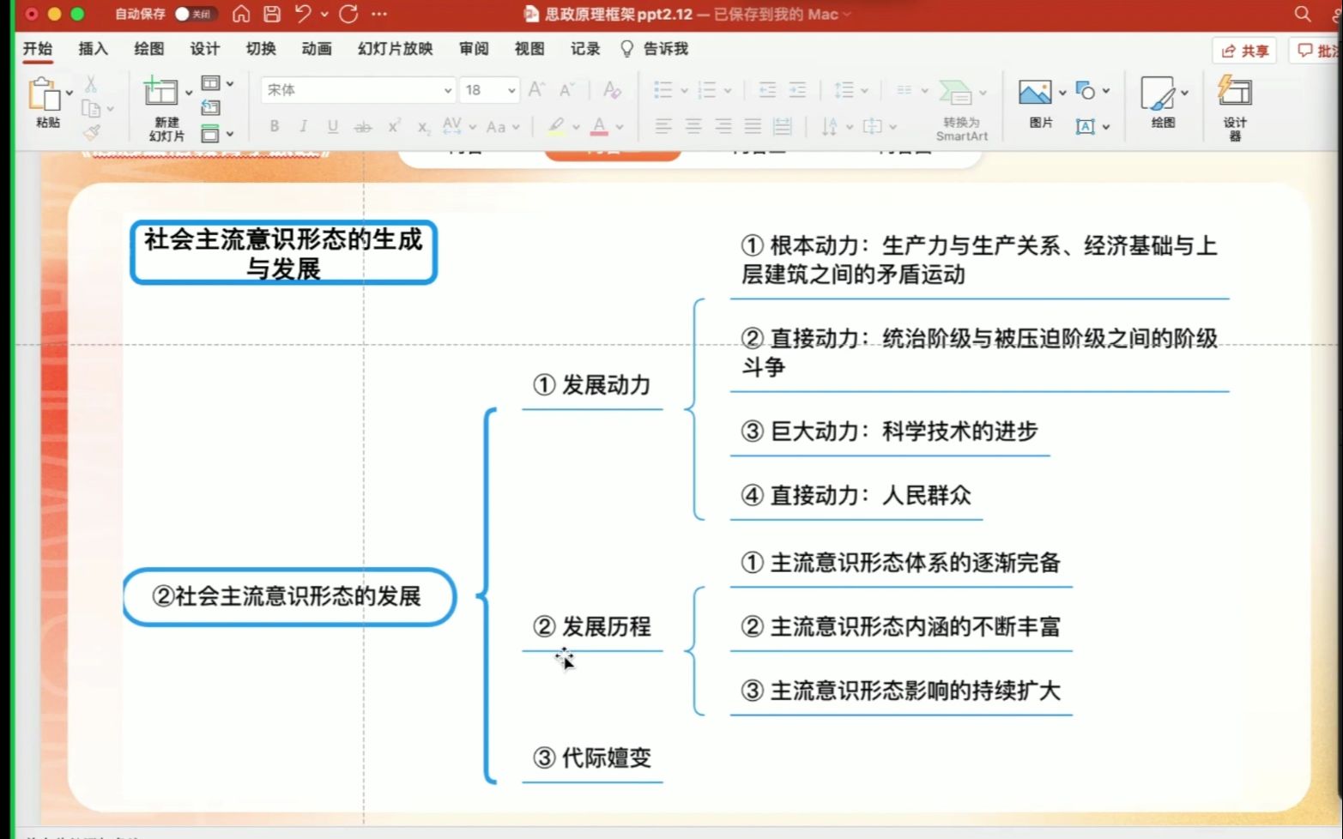Toggle the 自动保存 autosave switch
1343x839 pixels.
coord(195,14)
